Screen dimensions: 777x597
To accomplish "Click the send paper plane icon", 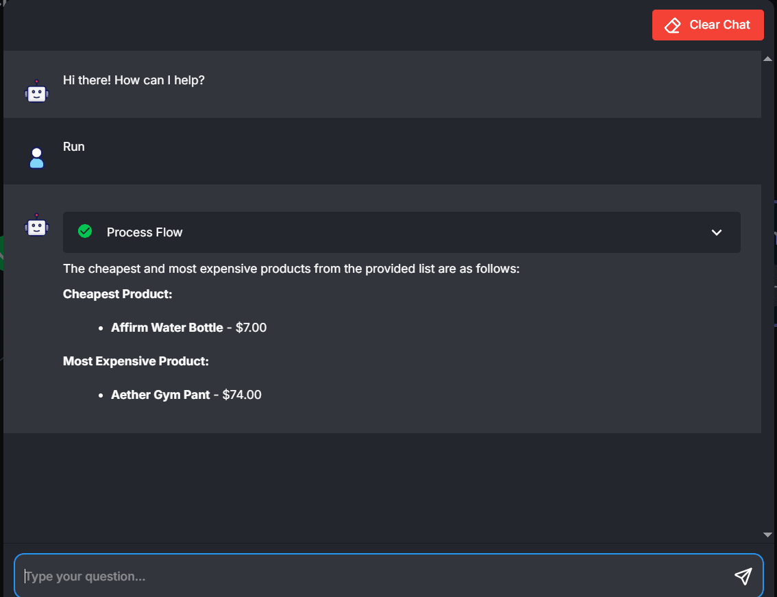I will [x=743, y=576].
